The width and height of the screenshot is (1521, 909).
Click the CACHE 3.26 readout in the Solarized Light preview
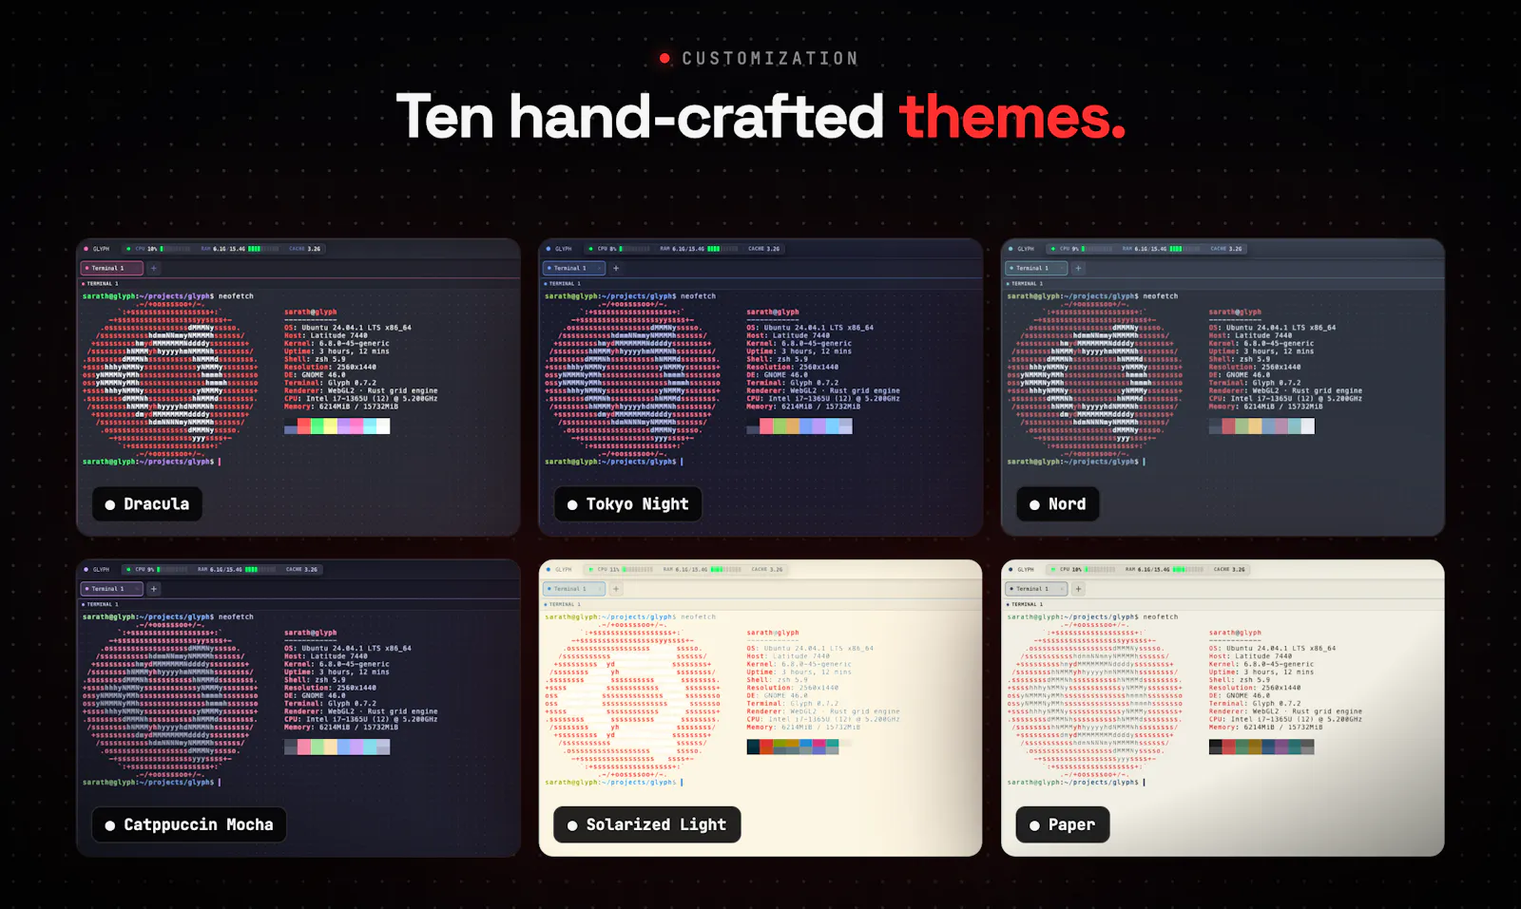[x=767, y=570]
